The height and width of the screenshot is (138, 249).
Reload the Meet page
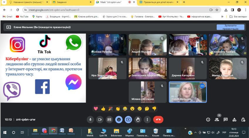[17, 10]
